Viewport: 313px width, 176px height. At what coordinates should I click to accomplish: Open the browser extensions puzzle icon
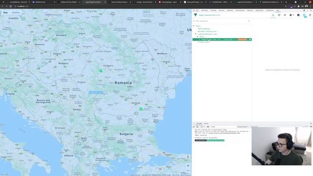click(x=299, y=6)
